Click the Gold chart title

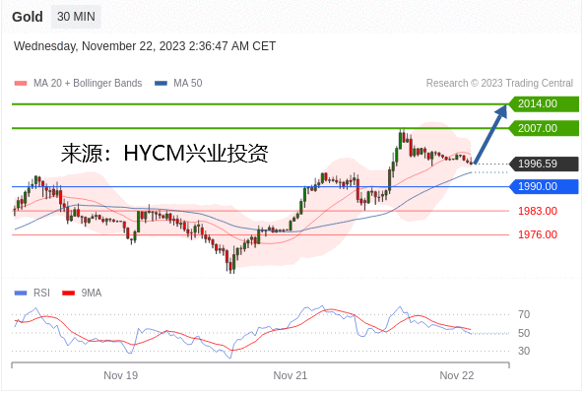(28, 17)
